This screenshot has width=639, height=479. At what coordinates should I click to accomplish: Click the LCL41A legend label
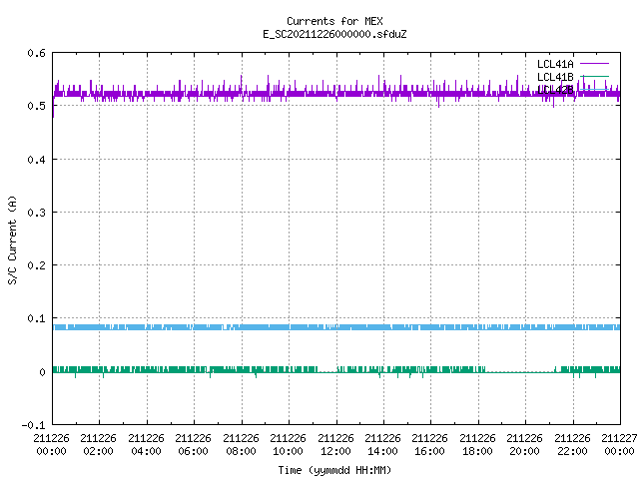pos(555,64)
